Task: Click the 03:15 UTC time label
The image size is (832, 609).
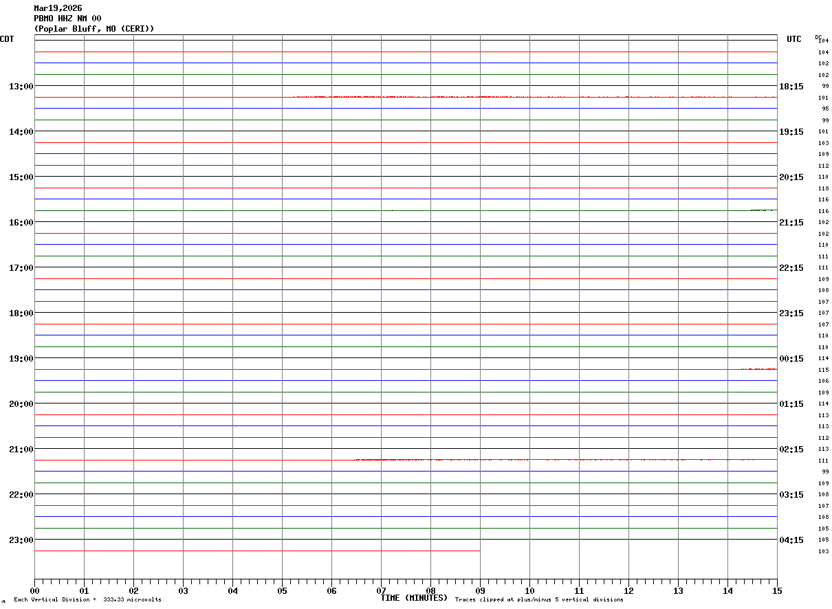Action: coord(791,495)
